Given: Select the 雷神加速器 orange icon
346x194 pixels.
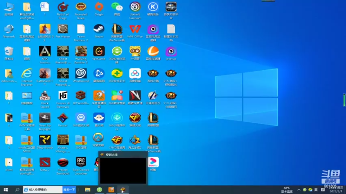Looking at the screenshot, I should [153, 53].
